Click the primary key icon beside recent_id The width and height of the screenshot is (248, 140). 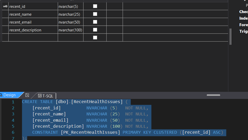coord(5,6)
